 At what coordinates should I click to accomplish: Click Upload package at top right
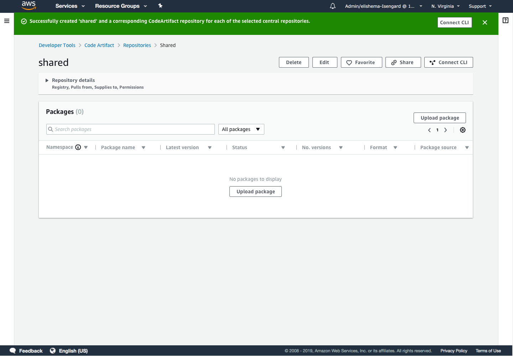point(440,118)
